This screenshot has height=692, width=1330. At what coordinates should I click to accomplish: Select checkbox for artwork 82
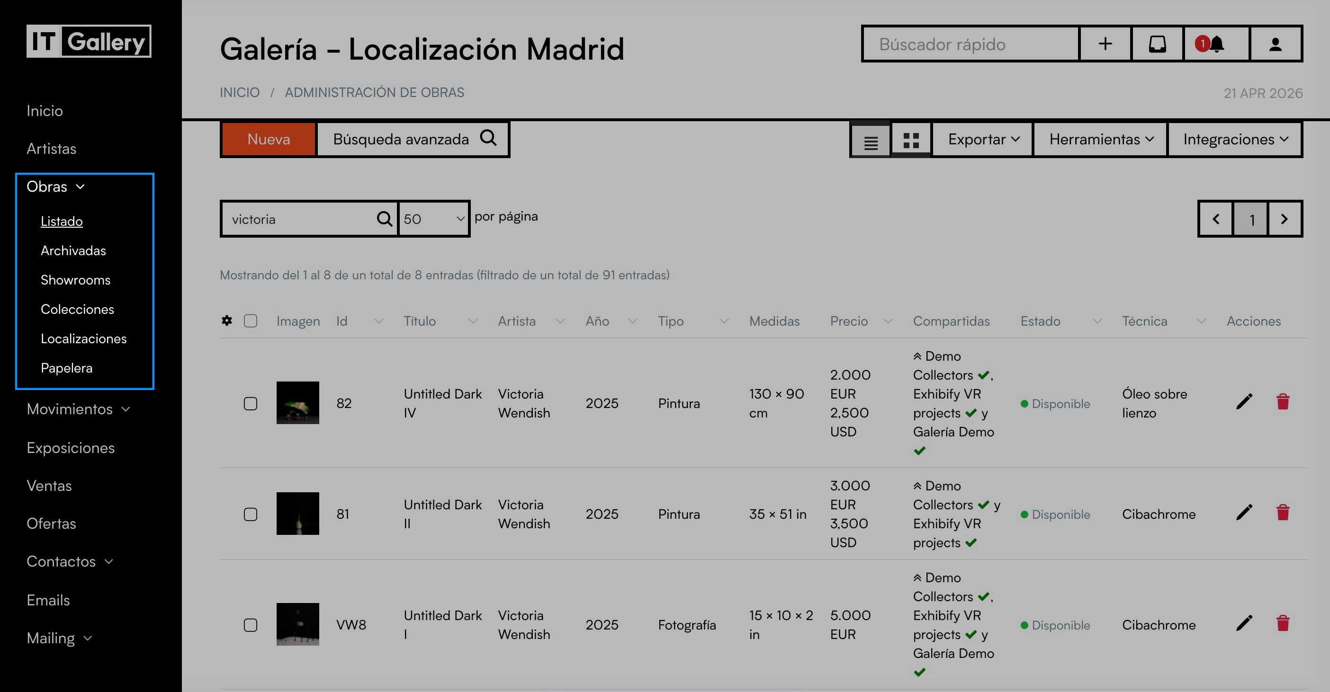click(251, 403)
